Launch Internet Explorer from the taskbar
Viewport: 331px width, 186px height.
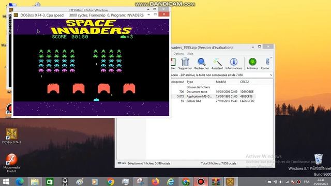(171, 181)
